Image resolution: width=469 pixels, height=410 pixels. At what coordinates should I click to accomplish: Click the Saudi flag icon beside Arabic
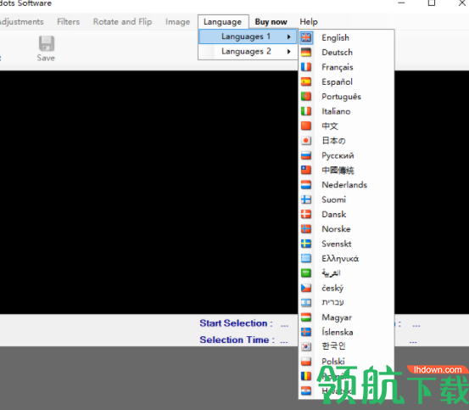click(306, 273)
